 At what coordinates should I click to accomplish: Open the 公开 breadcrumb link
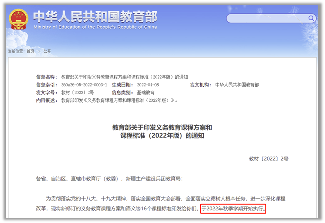click(x=47, y=51)
